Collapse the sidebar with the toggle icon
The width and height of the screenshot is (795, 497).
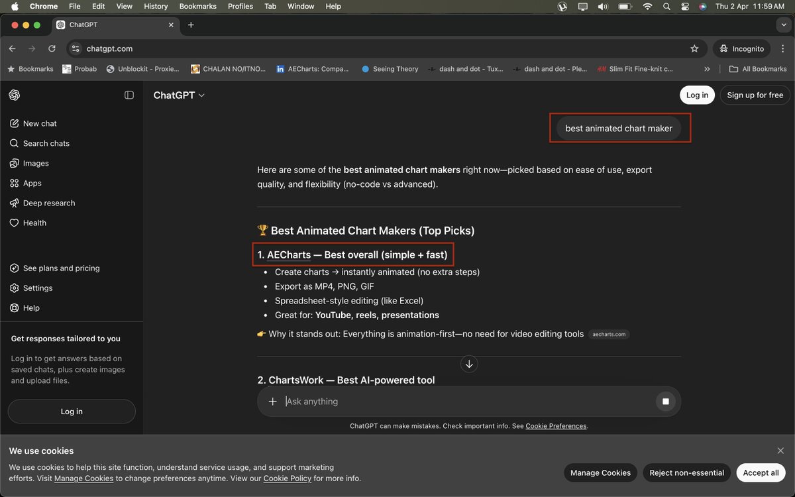coord(129,95)
